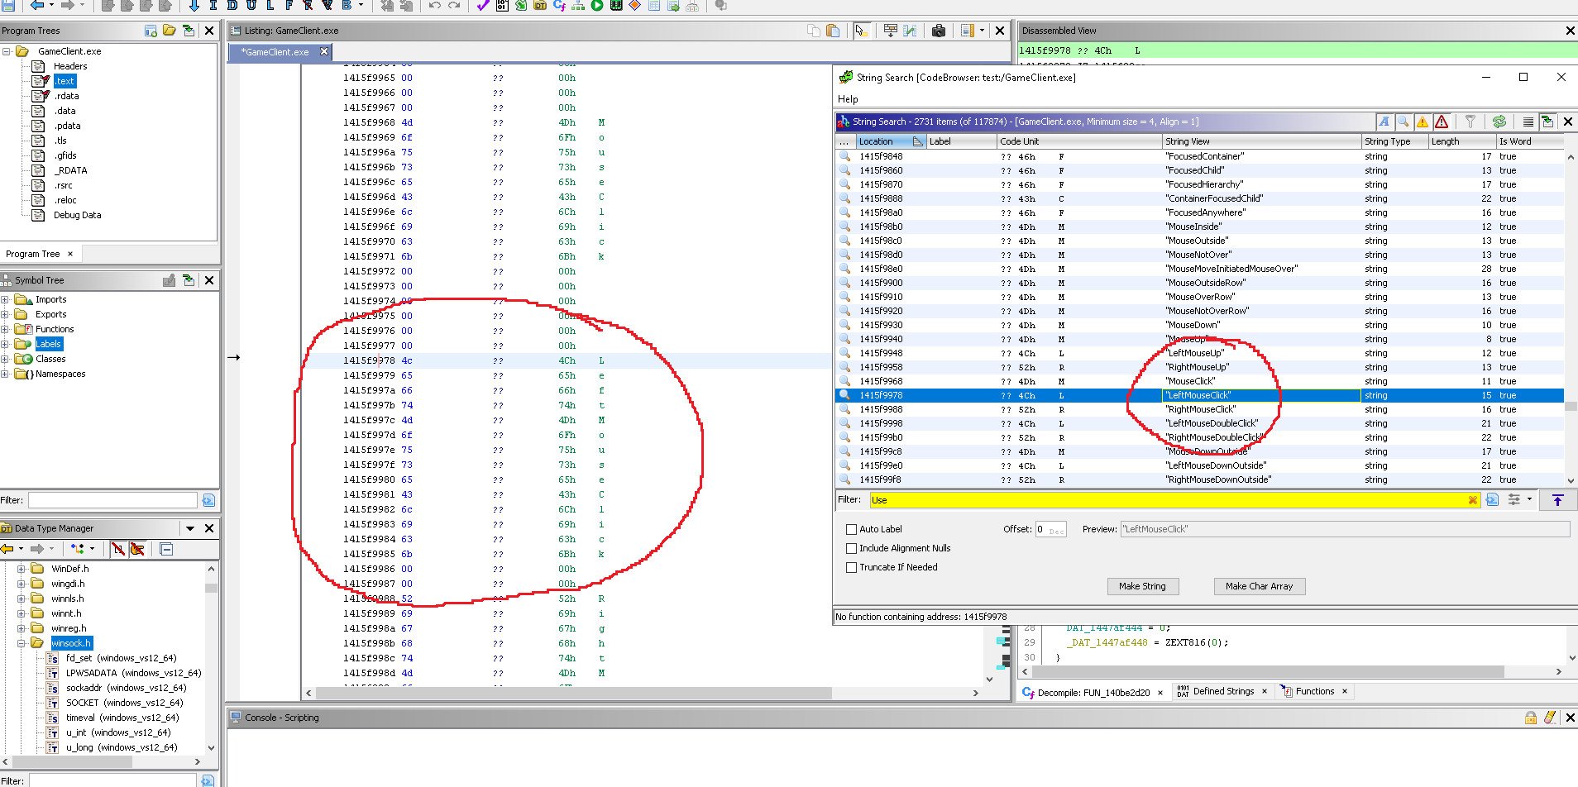Toggle mouse hover cursor icon in Listing toolbar

[861, 31]
